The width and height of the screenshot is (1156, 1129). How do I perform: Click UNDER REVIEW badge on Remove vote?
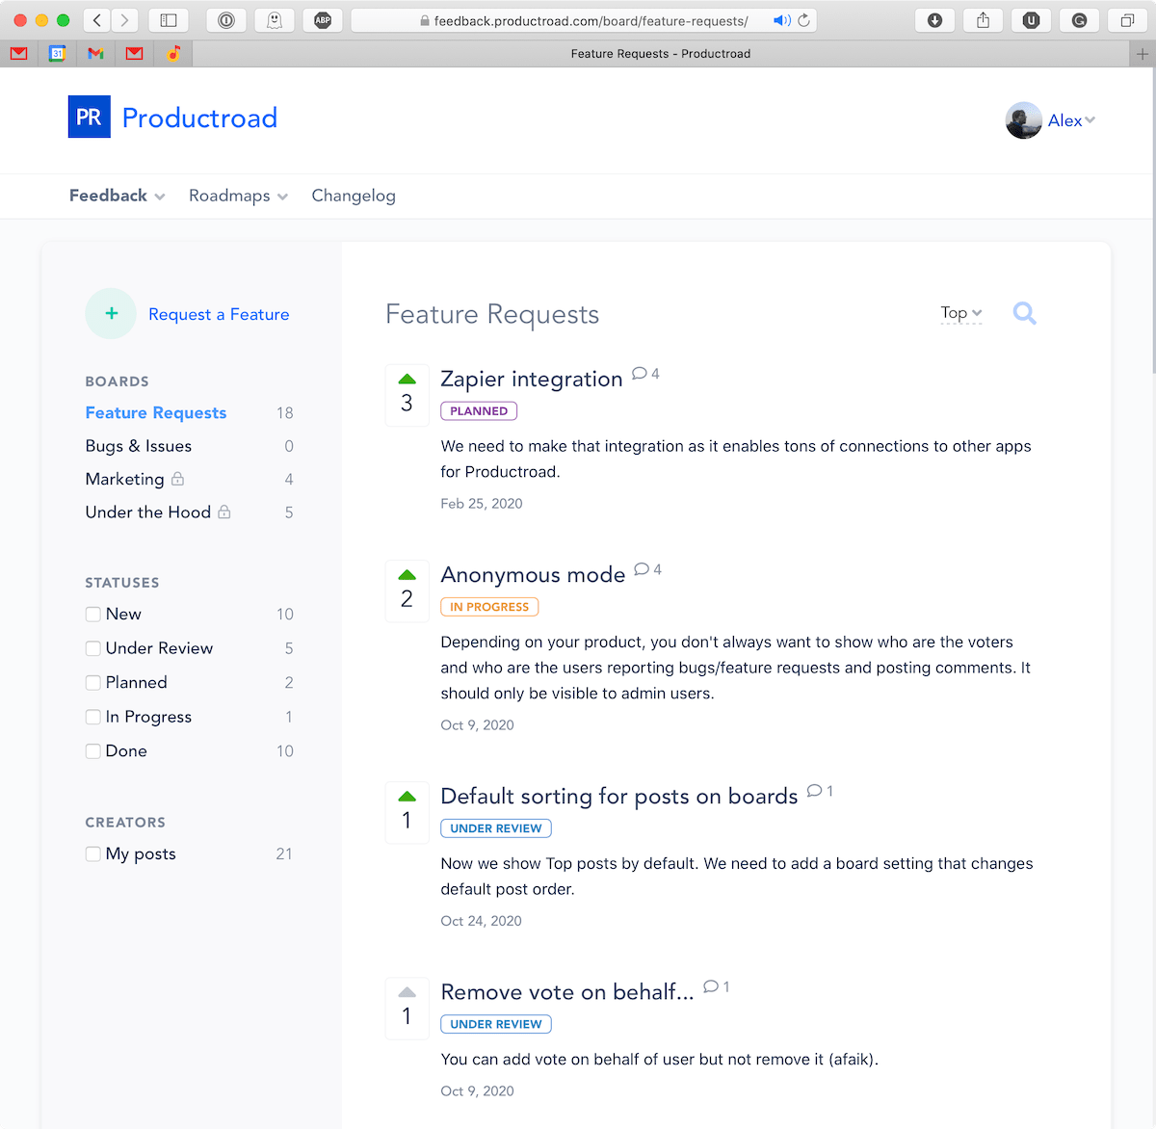496,1024
